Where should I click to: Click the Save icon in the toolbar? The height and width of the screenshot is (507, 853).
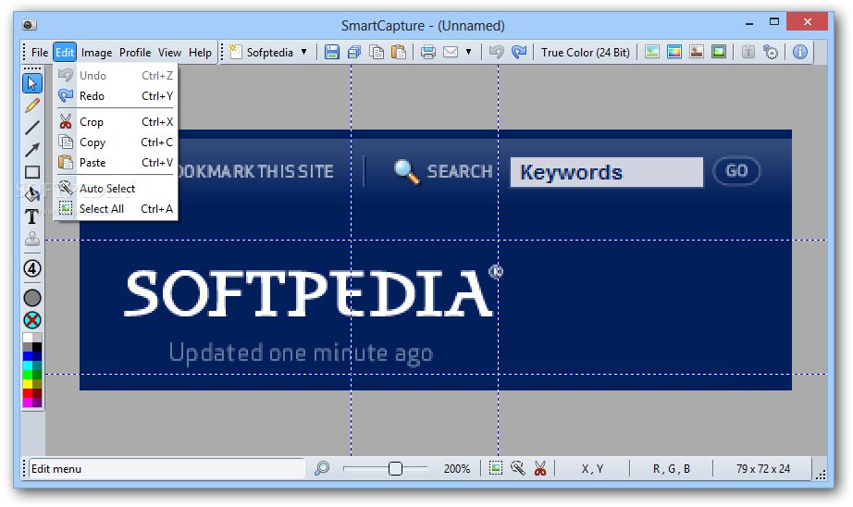332,52
